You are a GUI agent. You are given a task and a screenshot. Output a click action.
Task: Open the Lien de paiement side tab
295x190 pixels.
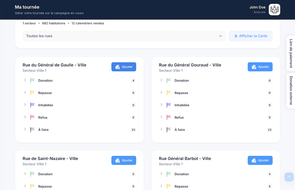coord(291,53)
